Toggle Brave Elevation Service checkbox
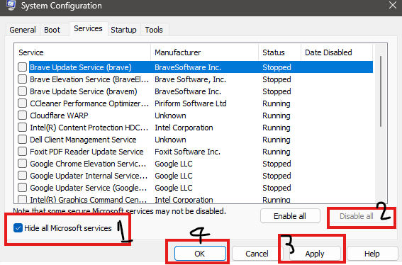 pyautogui.click(x=22, y=79)
